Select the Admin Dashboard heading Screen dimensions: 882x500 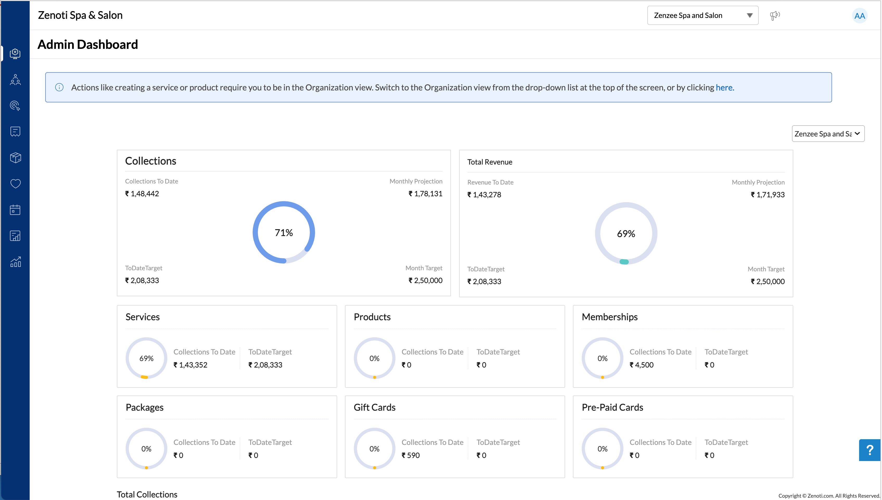88,44
